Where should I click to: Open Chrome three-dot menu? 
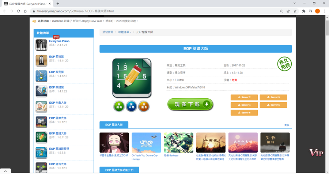[324, 11]
